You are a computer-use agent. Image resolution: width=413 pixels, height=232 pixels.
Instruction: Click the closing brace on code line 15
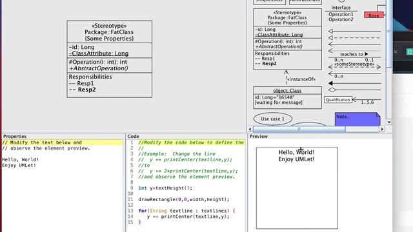(x=139, y=222)
